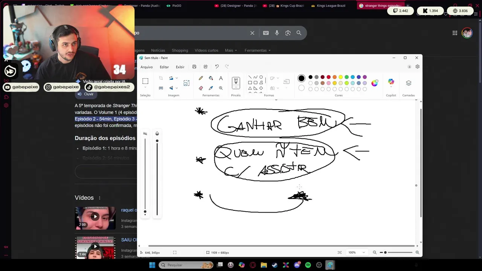Select the Text tool in Paint

tap(221, 78)
